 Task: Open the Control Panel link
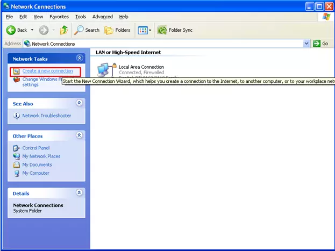(36, 148)
